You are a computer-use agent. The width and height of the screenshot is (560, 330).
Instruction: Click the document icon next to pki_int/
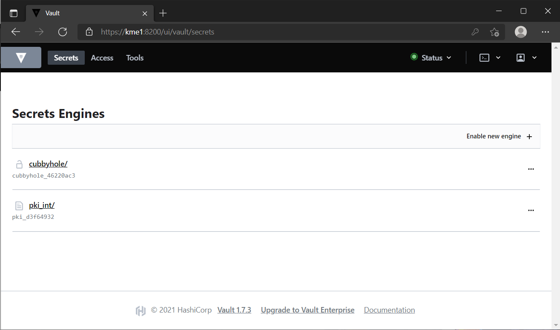tap(19, 206)
